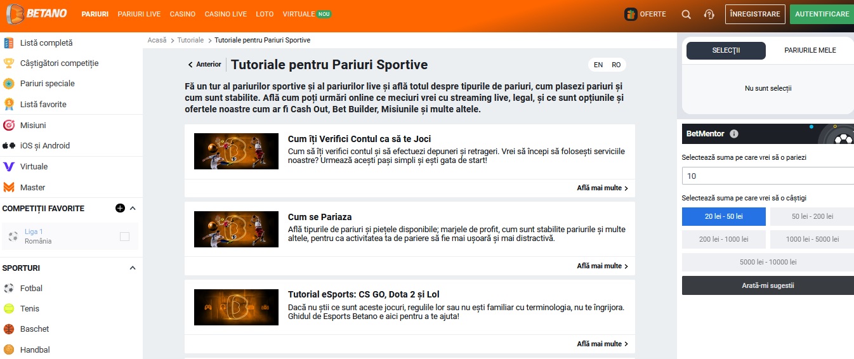Screen dimensions: 854x359
Task: Click the Handbal ball icon
Action: (9, 349)
